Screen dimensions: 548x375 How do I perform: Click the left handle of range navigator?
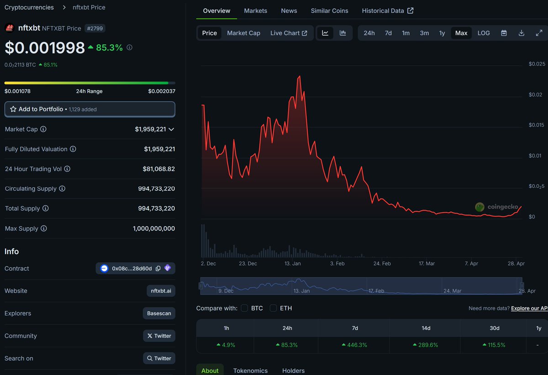pyautogui.click(x=200, y=286)
